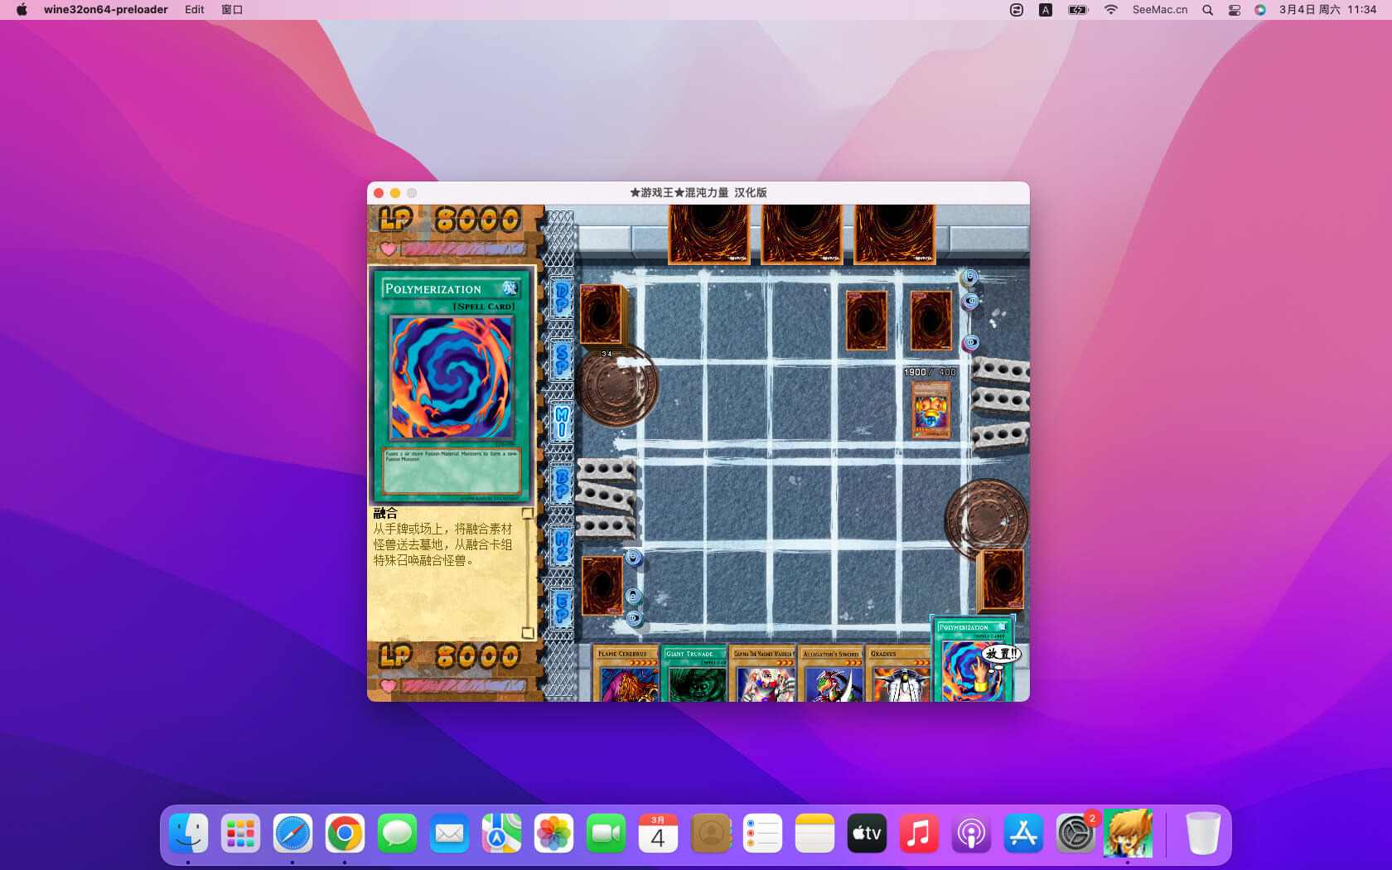The image size is (1392, 870).
Task: Open Messages from the Dock
Action: point(398,834)
